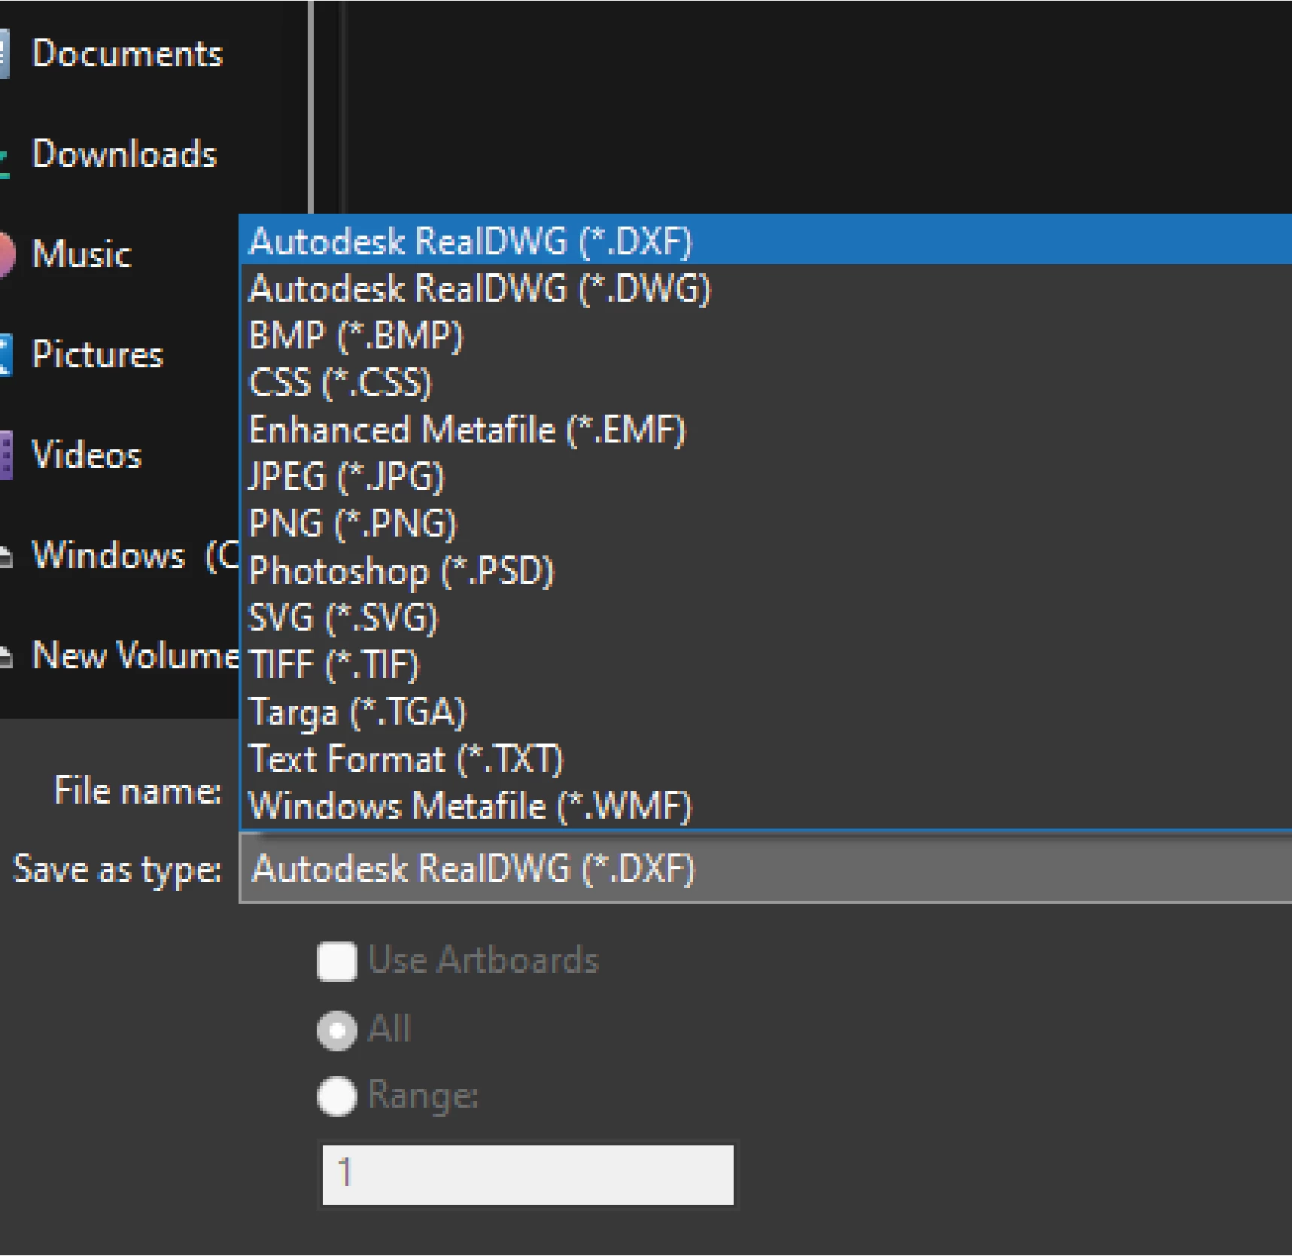Open Pictures folder in sidebar

(x=97, y=354)
